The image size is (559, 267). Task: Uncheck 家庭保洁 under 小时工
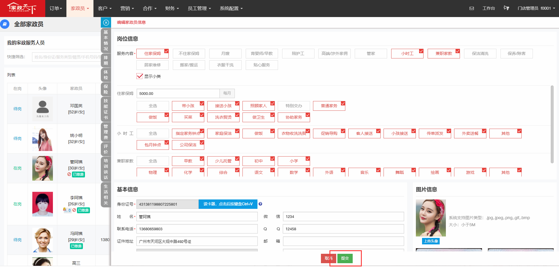pos(223,133)
